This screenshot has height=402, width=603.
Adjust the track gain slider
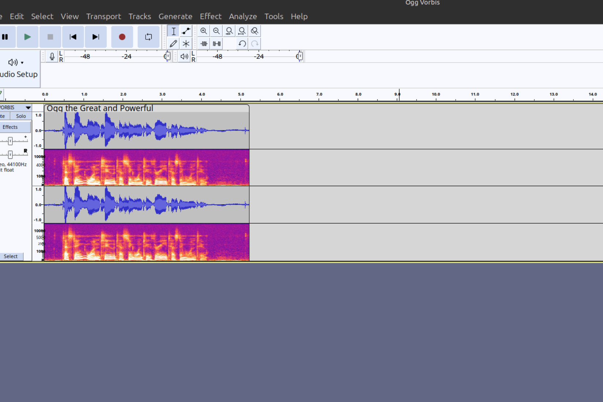tap(11, 141)
